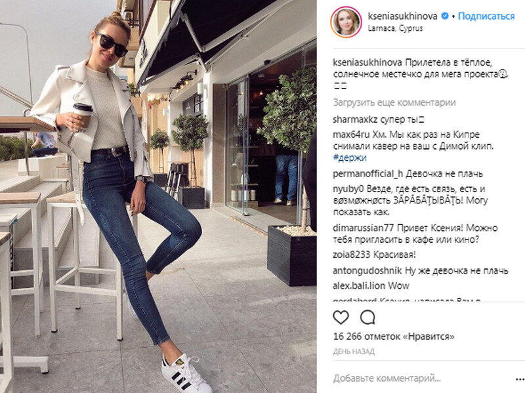Click the ДЕНЬ НАЗАД post timestamp

click(354, 352)
